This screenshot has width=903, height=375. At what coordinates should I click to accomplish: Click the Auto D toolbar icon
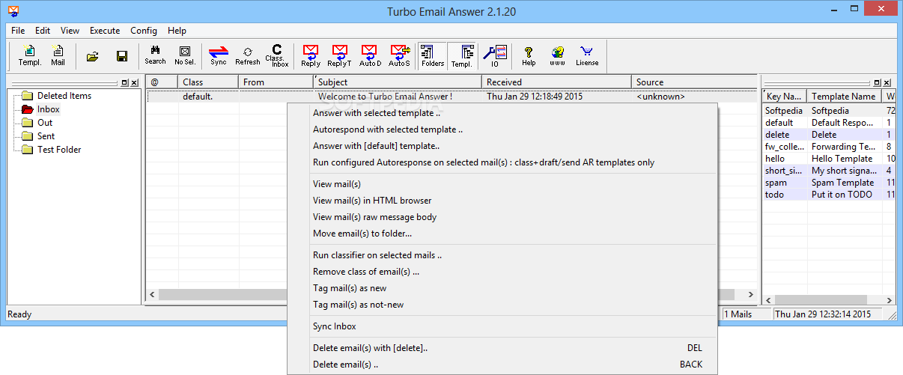point(370,56)
